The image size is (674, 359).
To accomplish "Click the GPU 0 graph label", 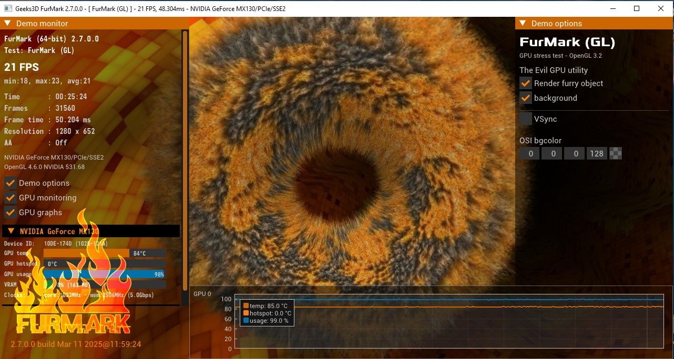I will click(202, 294).
